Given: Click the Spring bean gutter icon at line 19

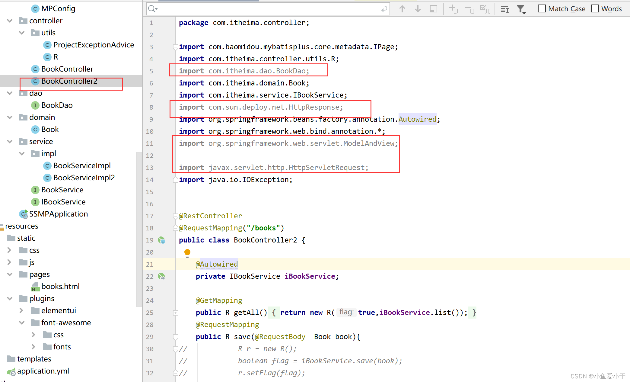Looking at the screenshot, I should point(162,240).
